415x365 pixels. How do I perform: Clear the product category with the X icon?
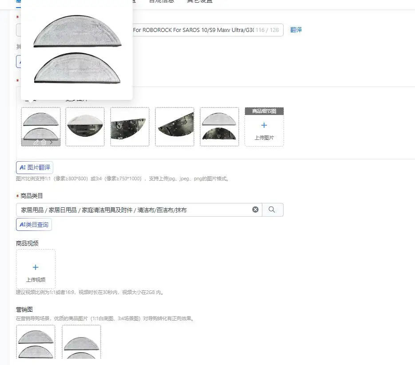click(x=255, y=210)
